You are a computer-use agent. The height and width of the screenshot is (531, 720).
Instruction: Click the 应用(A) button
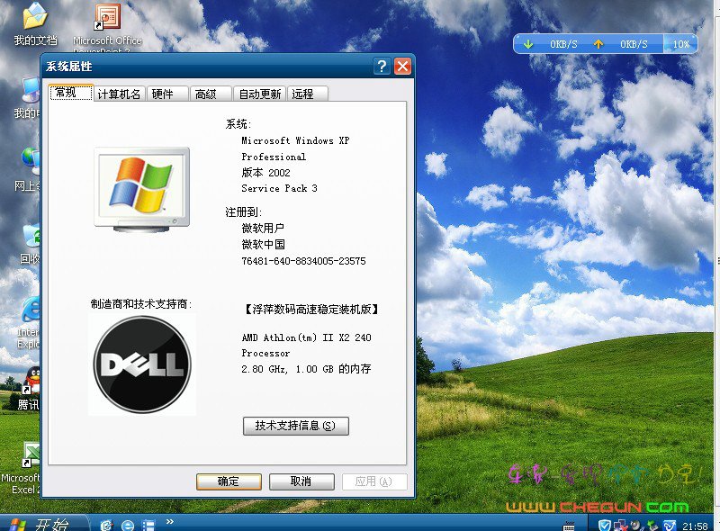pyautogui.click(x=374, y=481)
